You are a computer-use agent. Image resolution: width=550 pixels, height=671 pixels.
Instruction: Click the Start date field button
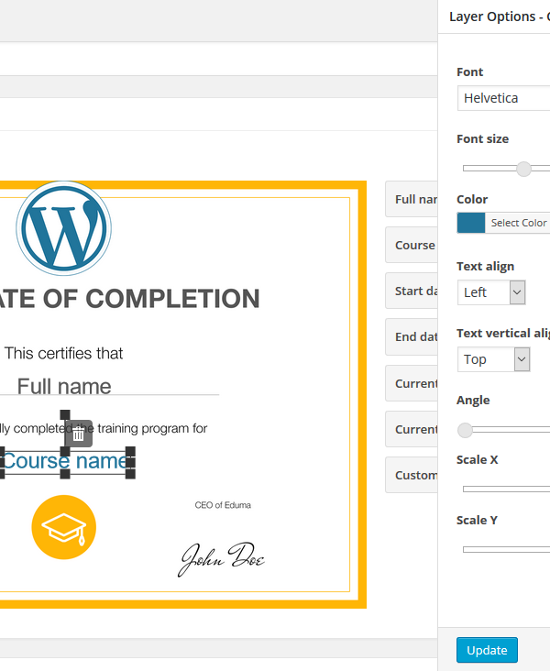coord(412,291)
